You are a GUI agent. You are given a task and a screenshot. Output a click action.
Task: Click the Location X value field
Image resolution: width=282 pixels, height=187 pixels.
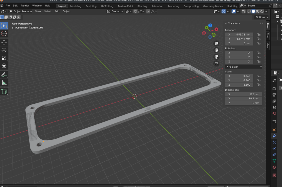[239, 34]
